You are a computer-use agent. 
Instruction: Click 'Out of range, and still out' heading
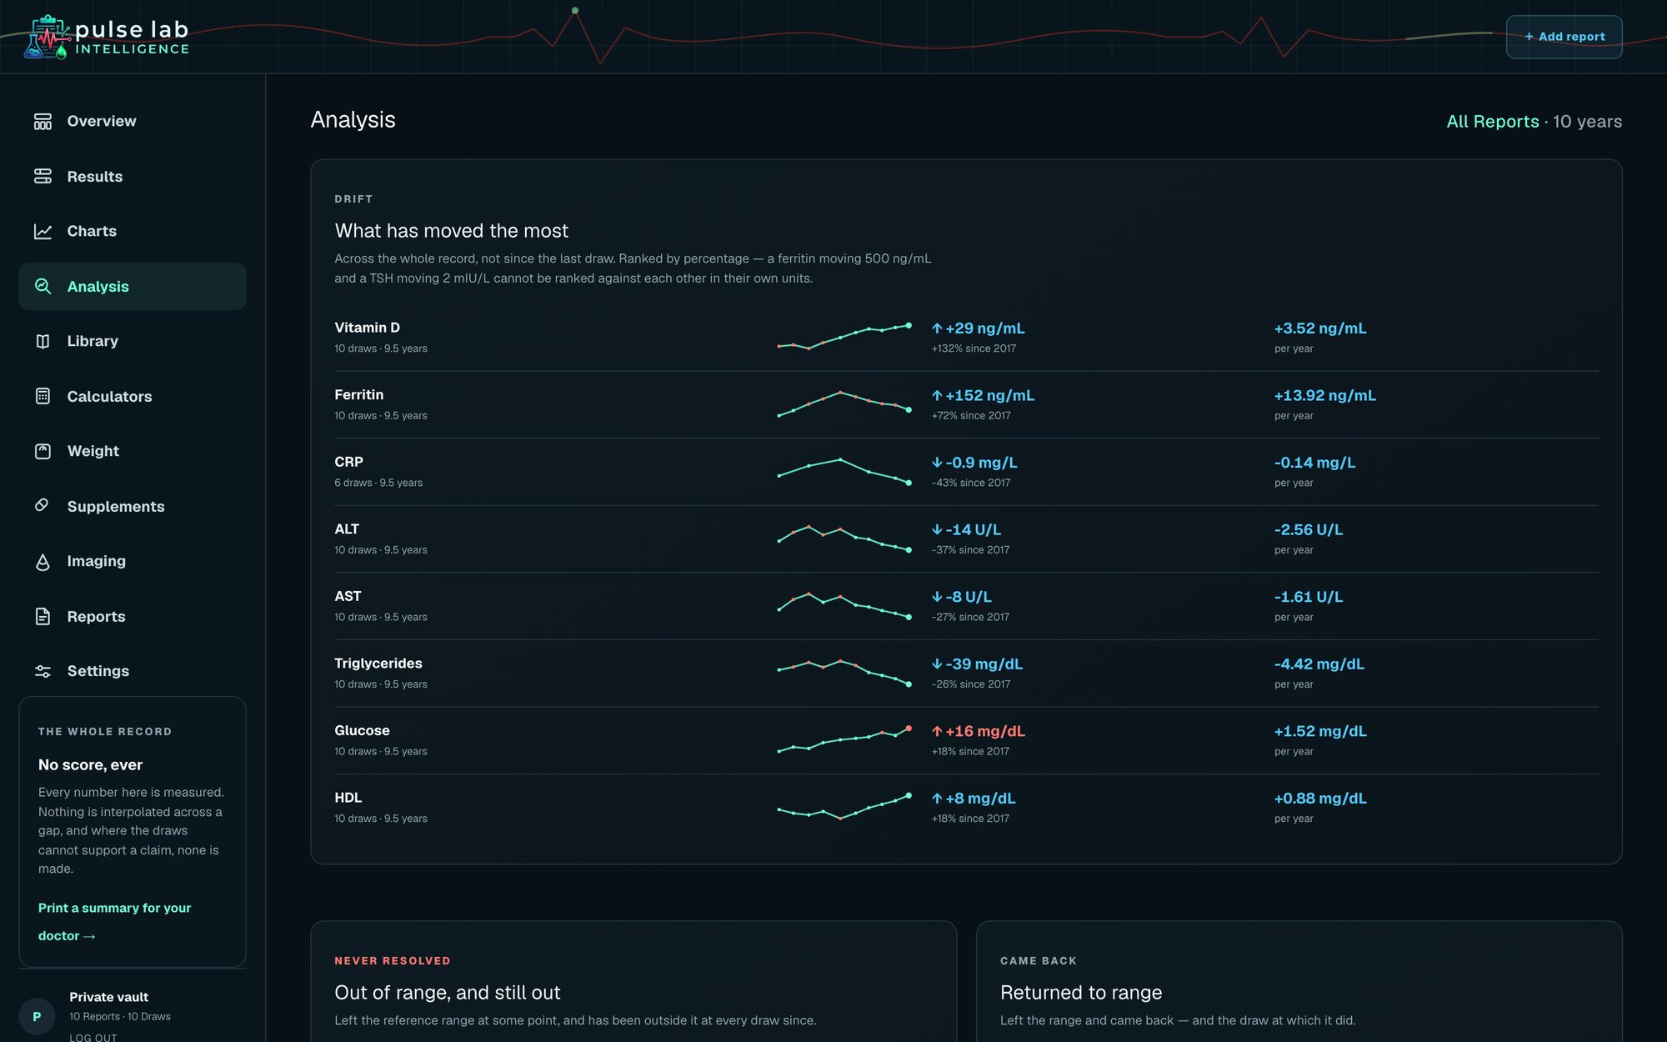448,993
